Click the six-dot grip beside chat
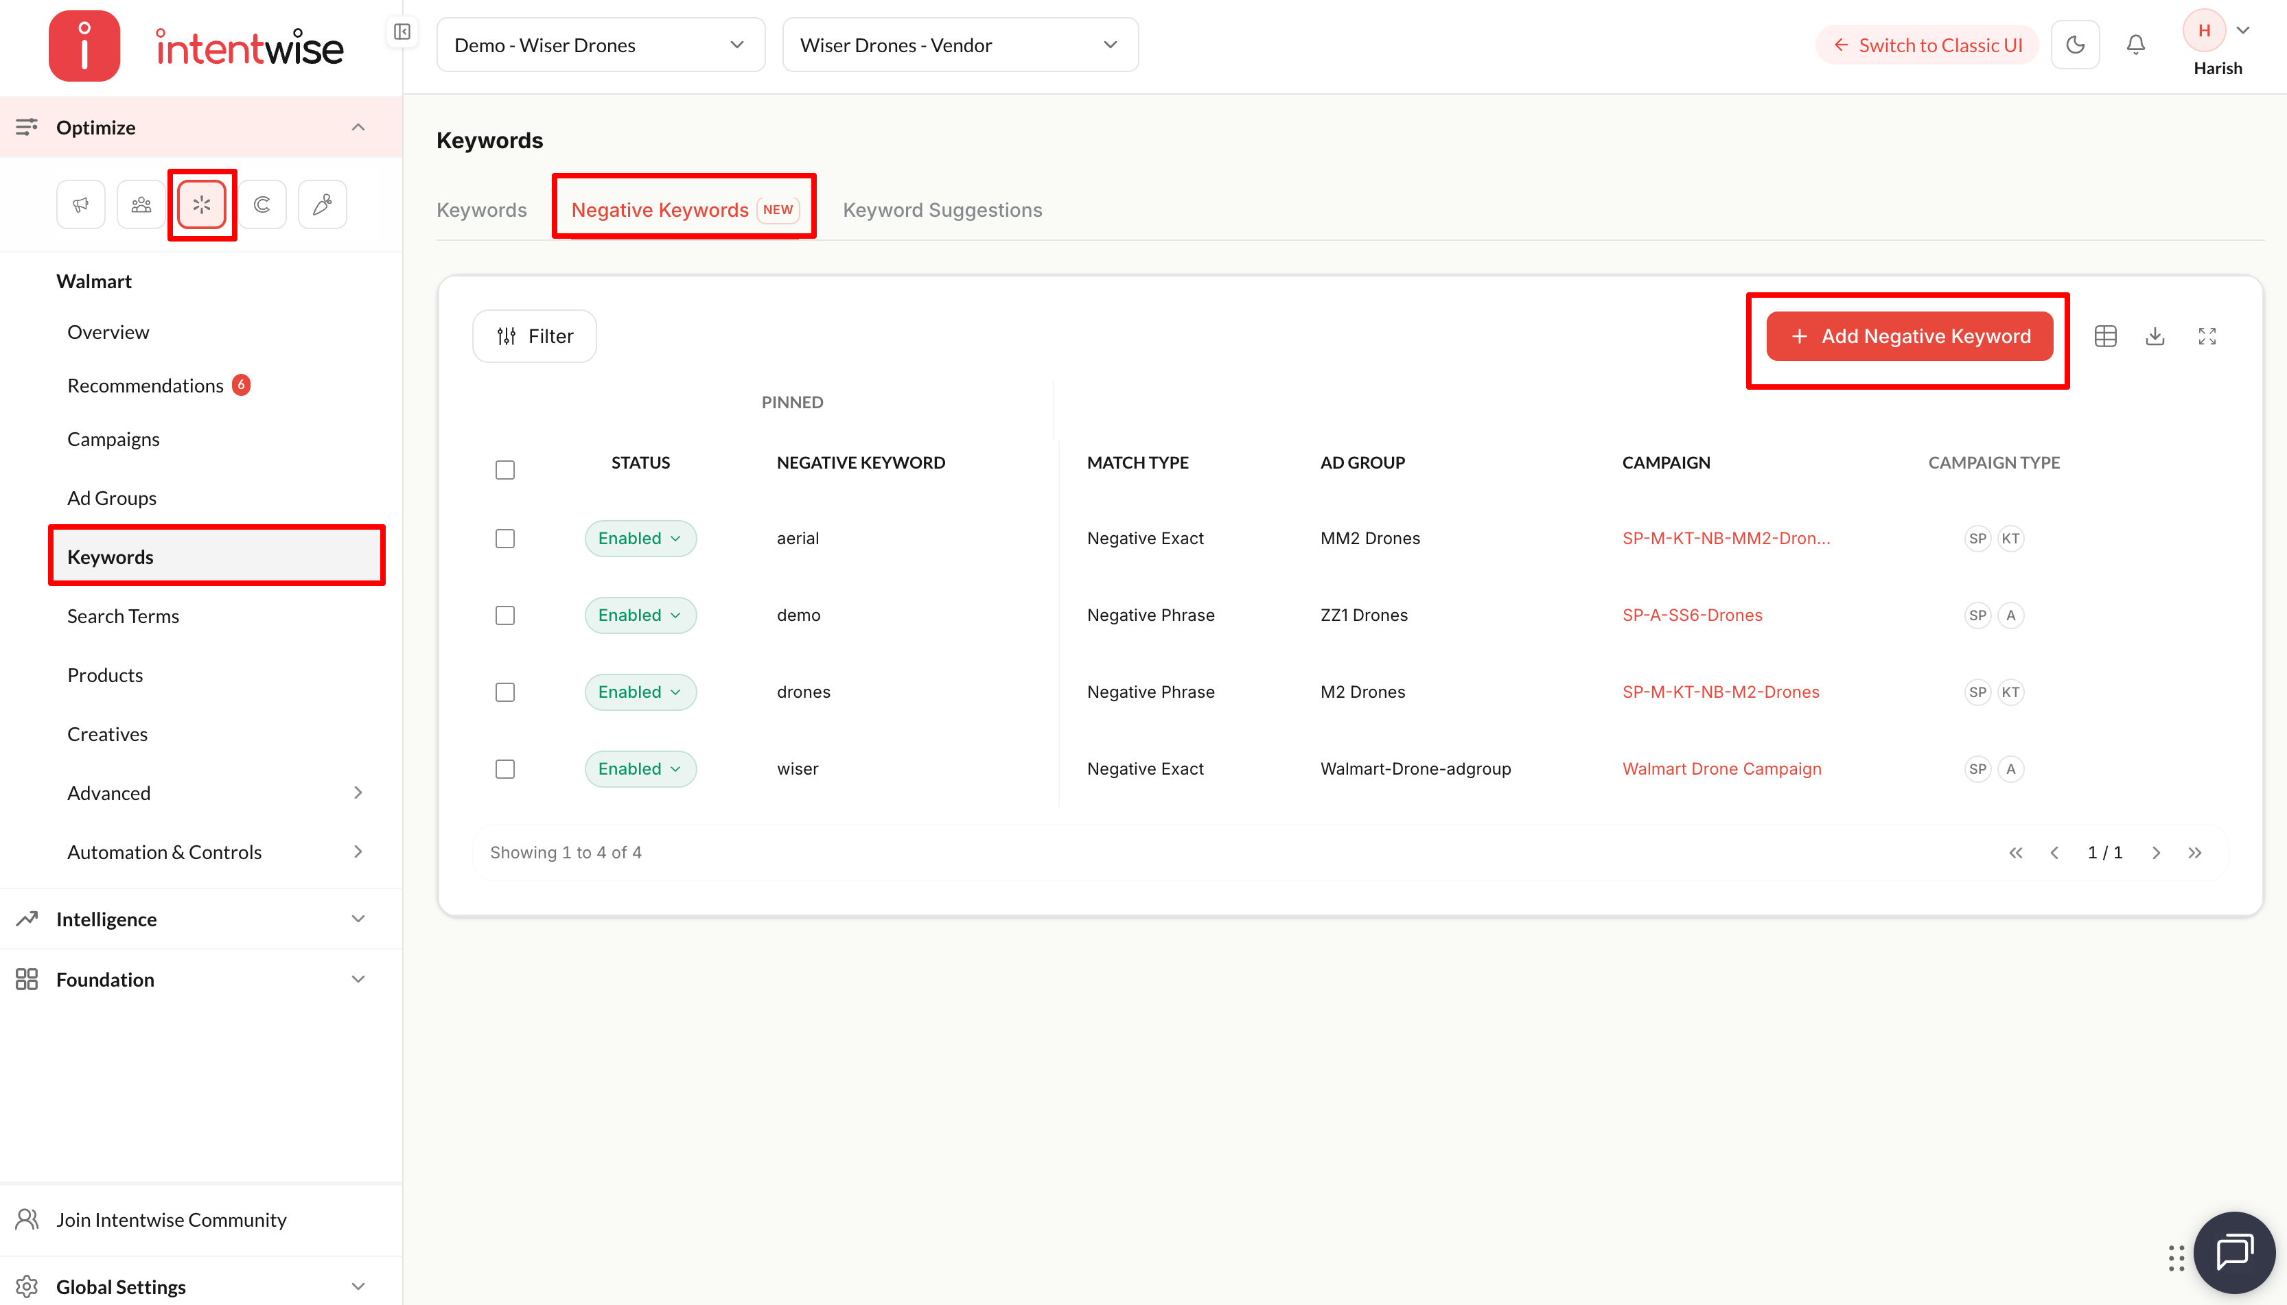This screenshot has width=2287, height=1305. [2176, 1258]
